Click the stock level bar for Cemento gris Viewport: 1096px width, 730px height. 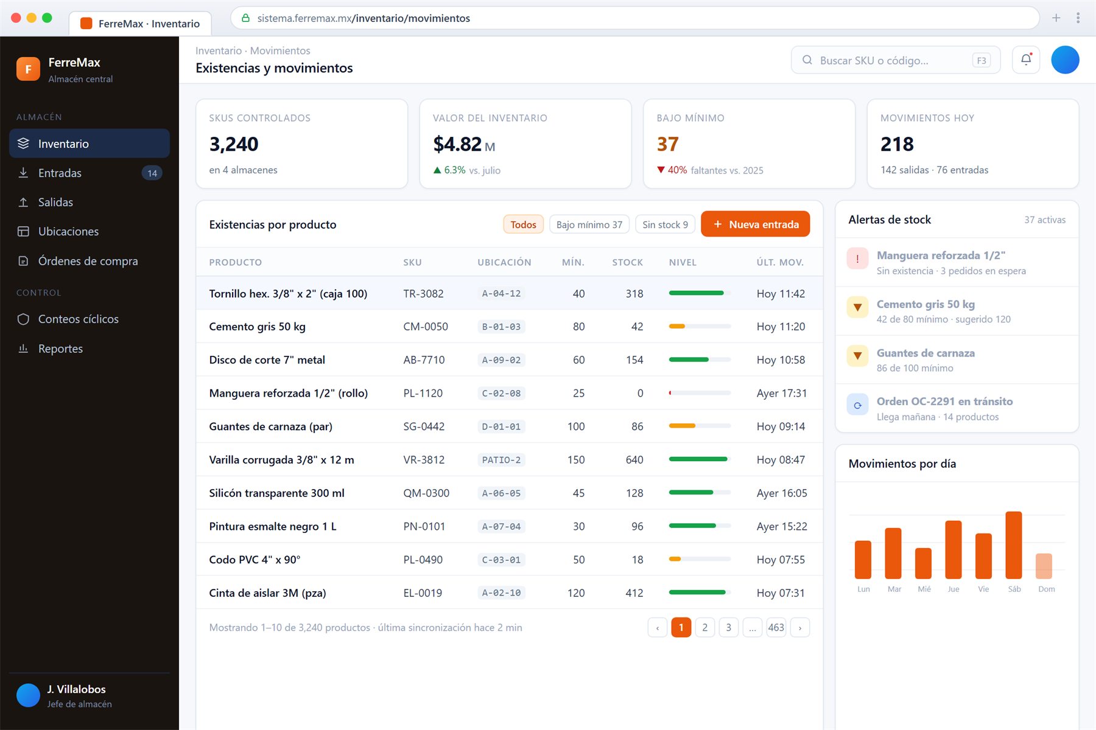point(700,326)
